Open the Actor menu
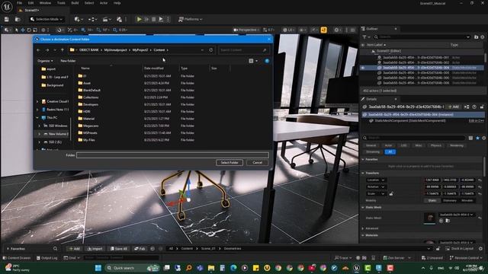Screen dimensions: 488x274 tap(104, 3)
